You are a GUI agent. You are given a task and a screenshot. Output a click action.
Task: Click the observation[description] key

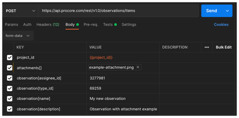(x=38, y=109)
